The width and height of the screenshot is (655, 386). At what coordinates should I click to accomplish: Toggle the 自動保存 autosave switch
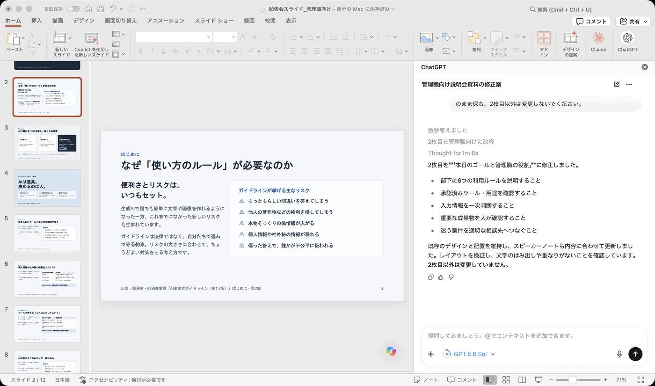tap(73, 9)
